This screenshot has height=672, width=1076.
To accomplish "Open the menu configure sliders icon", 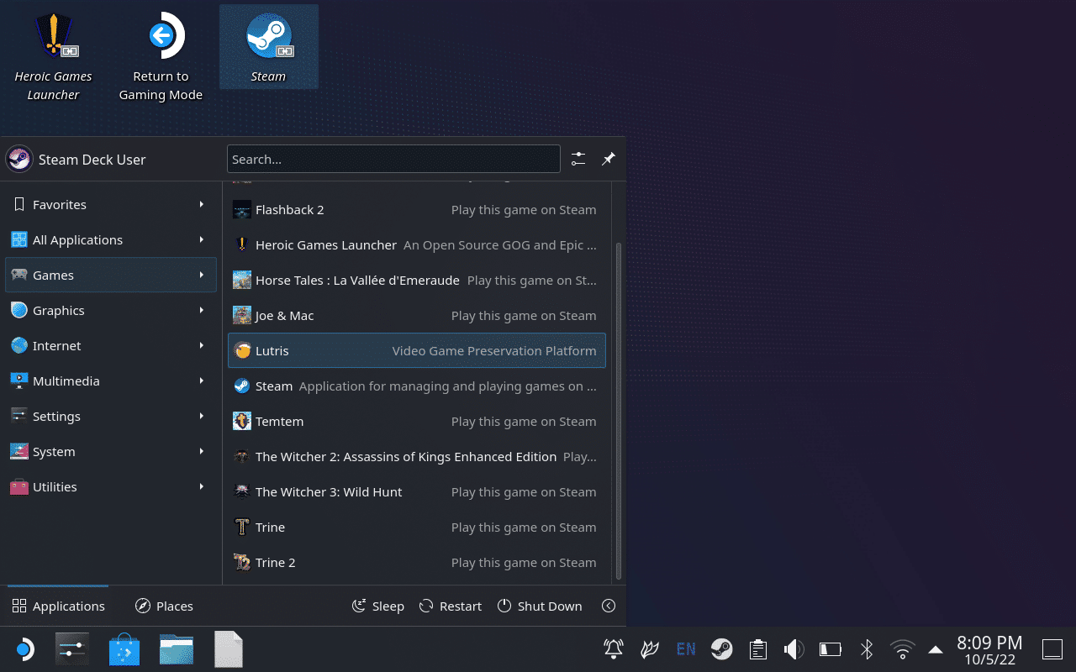I will click(x=578, y=159).
